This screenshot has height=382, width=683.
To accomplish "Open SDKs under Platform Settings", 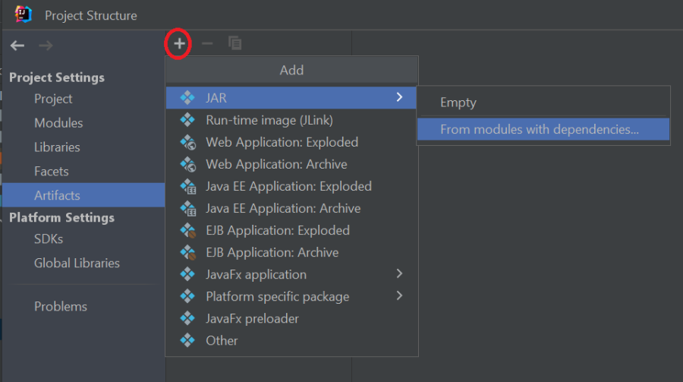I will tap(49, 239).
